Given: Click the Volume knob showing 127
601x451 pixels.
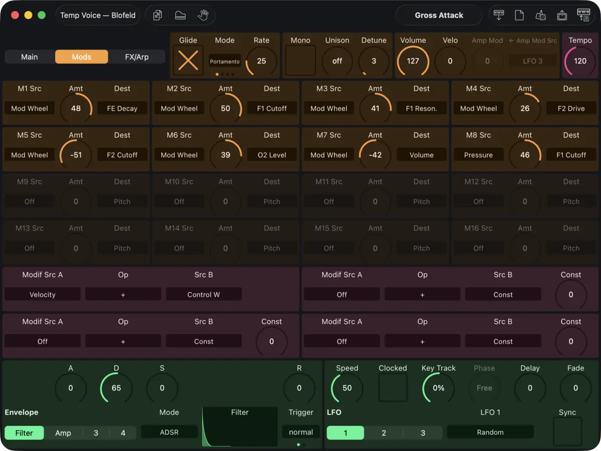Looking at the screenshot, I should pyautogui.click(x=413, y=61).
